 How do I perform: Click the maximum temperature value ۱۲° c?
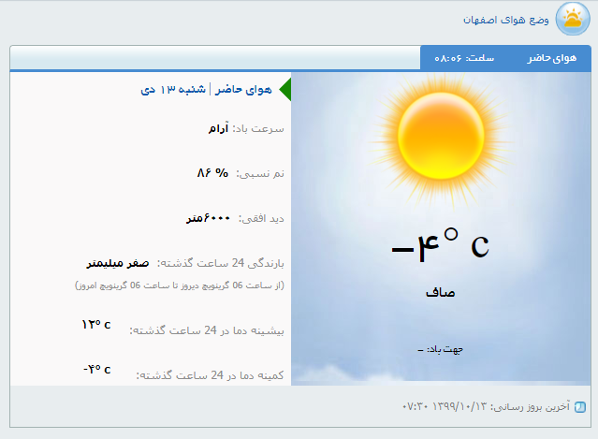[x=96, y=325]
